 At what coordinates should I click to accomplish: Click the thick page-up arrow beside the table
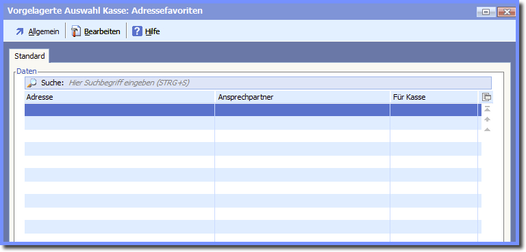pos(488,119)
